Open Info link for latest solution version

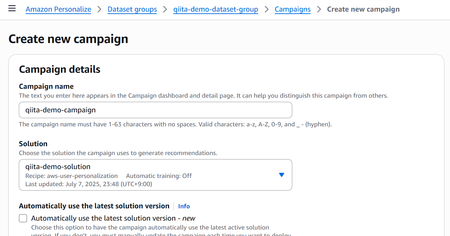coord(184,206)
